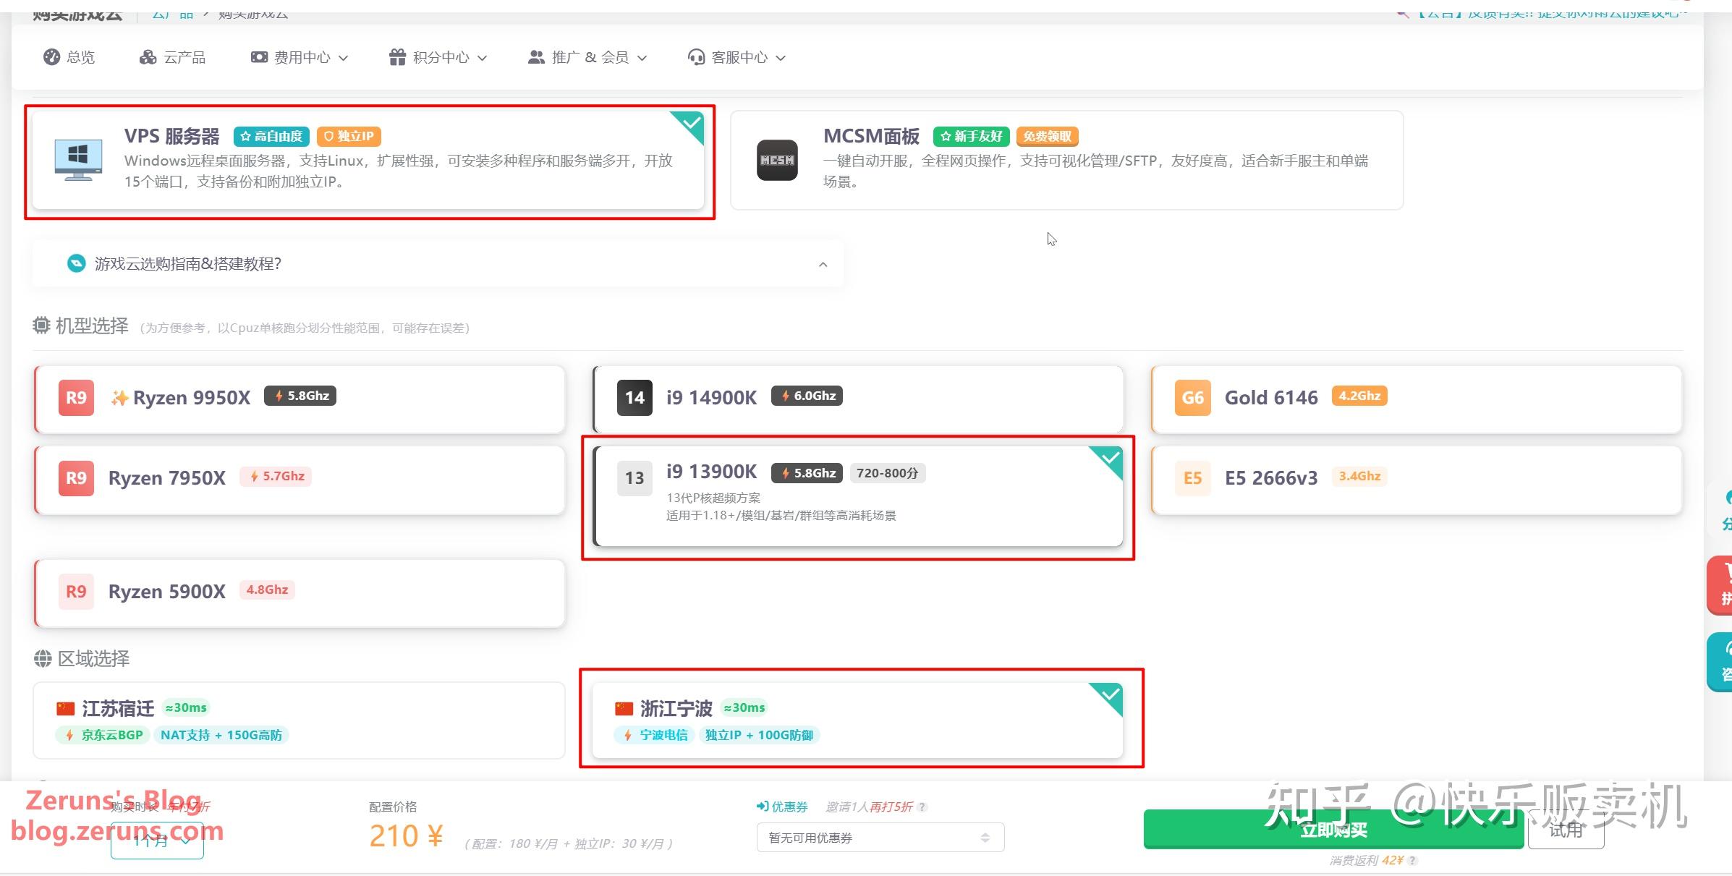Click the MCSM panel logo icon
1732x876 pixels.
click(777, 160)
